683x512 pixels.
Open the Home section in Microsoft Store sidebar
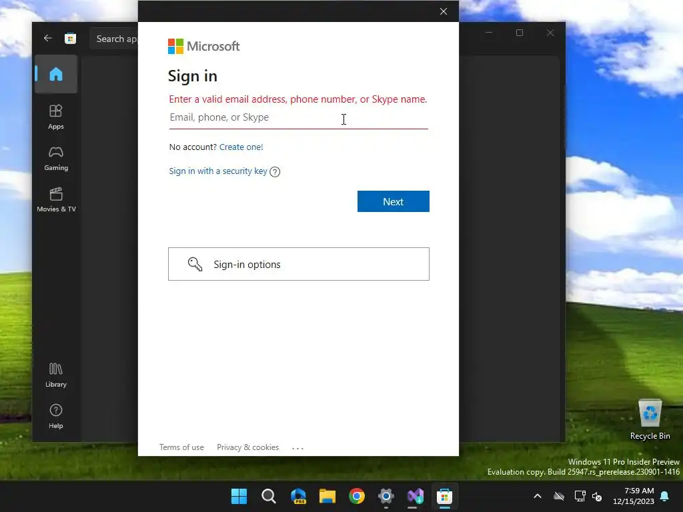[x=56, y=74]
